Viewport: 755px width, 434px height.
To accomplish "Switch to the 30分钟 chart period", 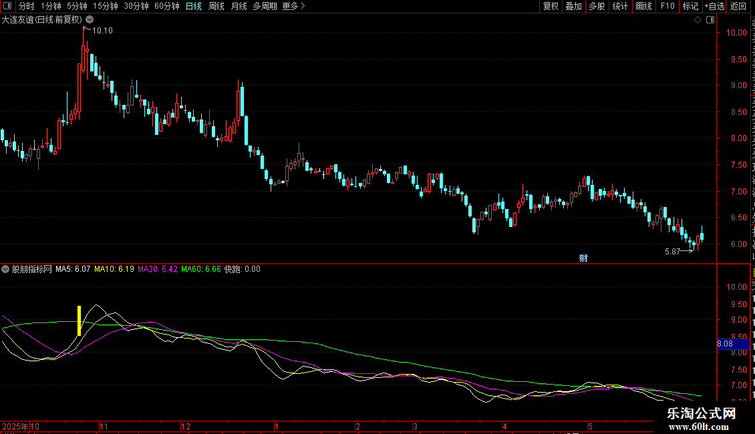I will point(136,6).
